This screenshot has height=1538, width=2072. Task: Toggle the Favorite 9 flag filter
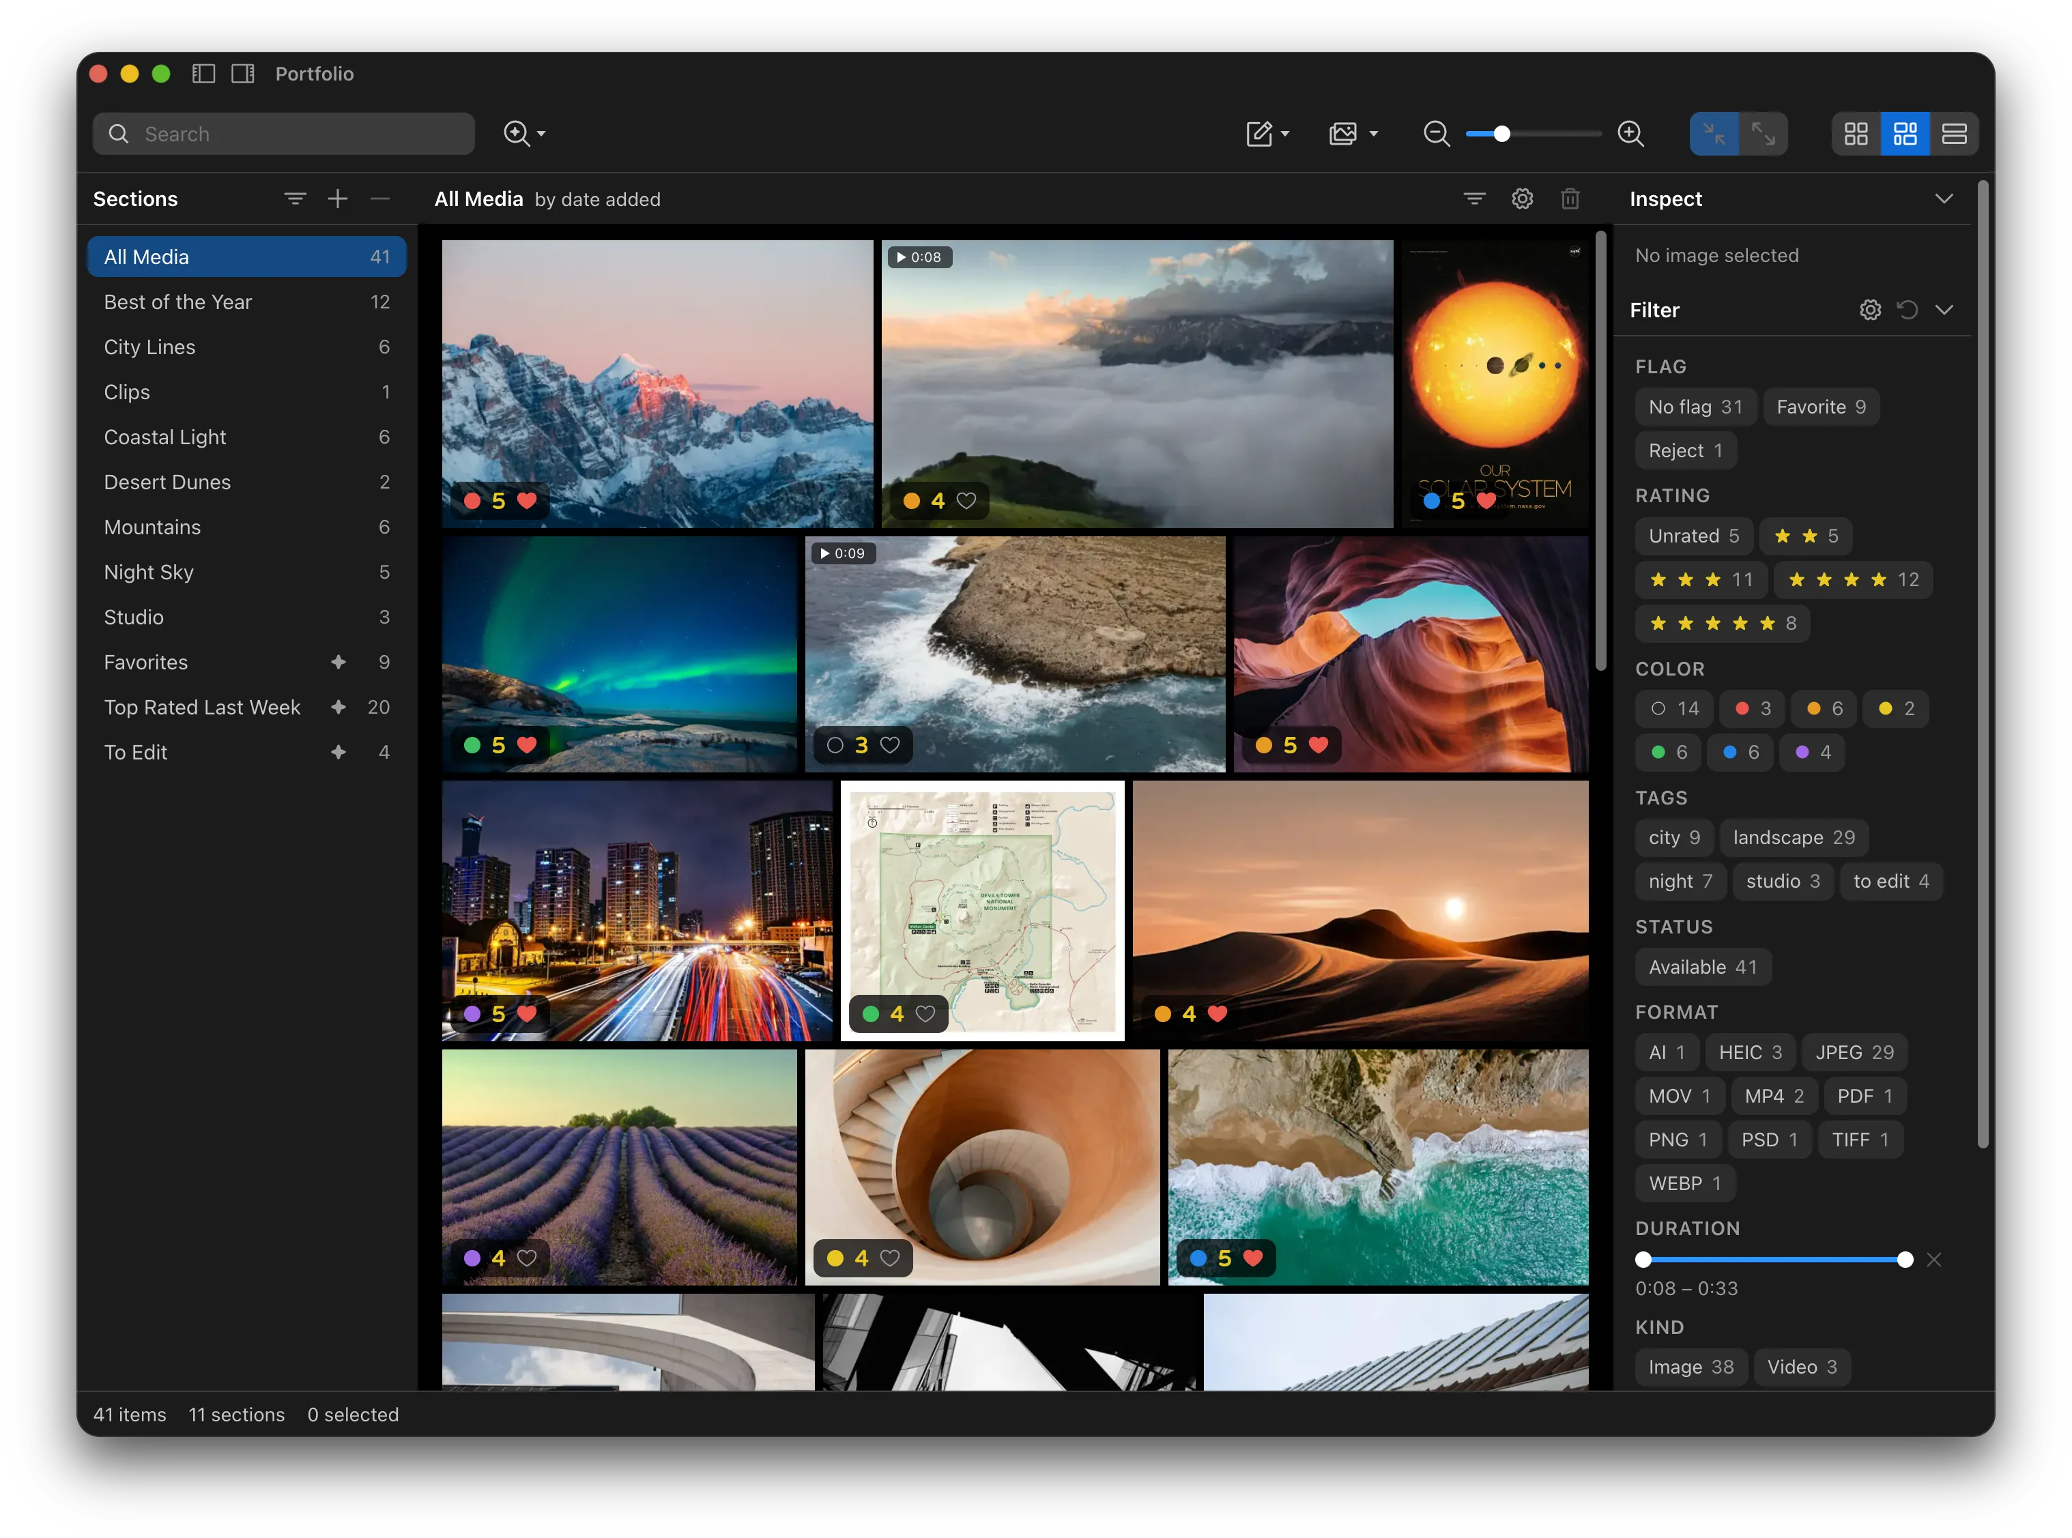1821,407
